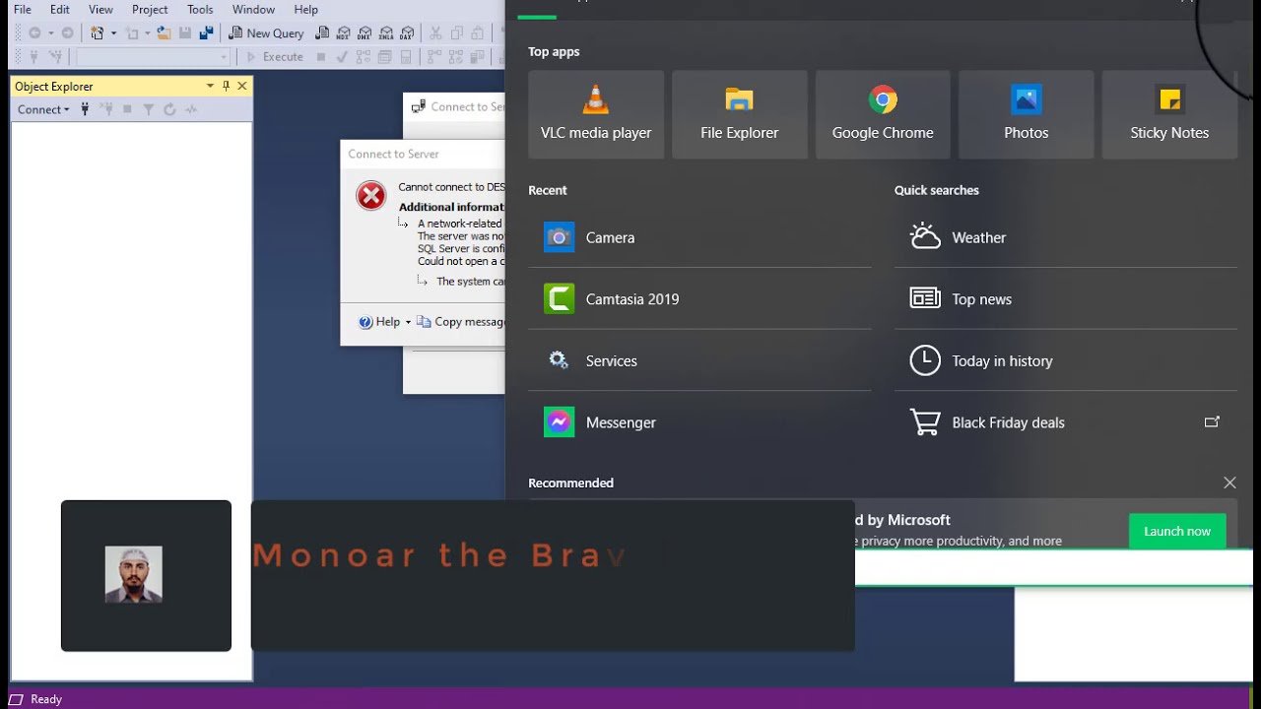The image size is (1261, 709).
Task: Click the red error icon in dialog
Action: click(371, 196)
